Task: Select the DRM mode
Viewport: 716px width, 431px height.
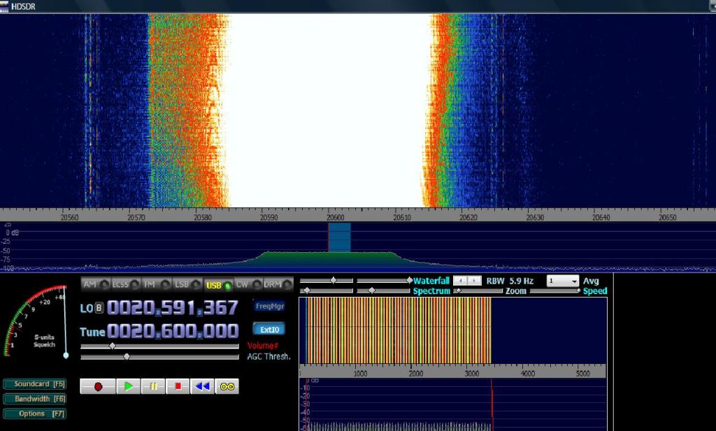Action: [x=273, y=284]
